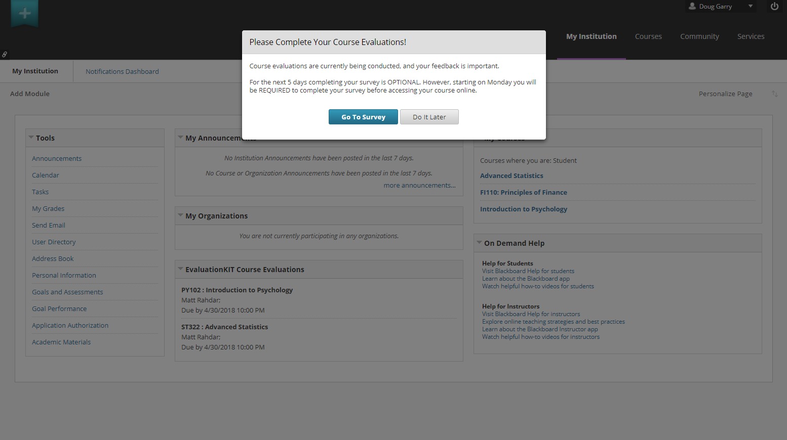Viewport: 787px width, 440px height.
Task: Open the Doug Garry user menu dropdown arrow
Action: (x=751, y=7)
